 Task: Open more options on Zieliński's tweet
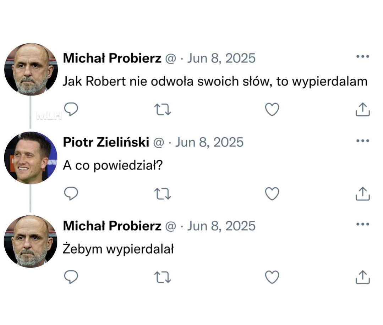point(362,141)
